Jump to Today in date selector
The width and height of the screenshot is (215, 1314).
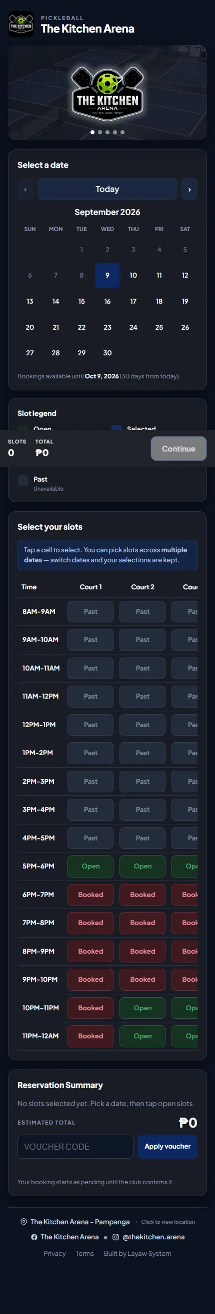coord(107,189)
